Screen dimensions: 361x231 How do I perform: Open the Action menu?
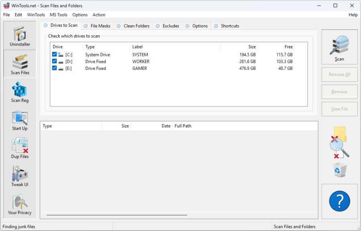99,15
